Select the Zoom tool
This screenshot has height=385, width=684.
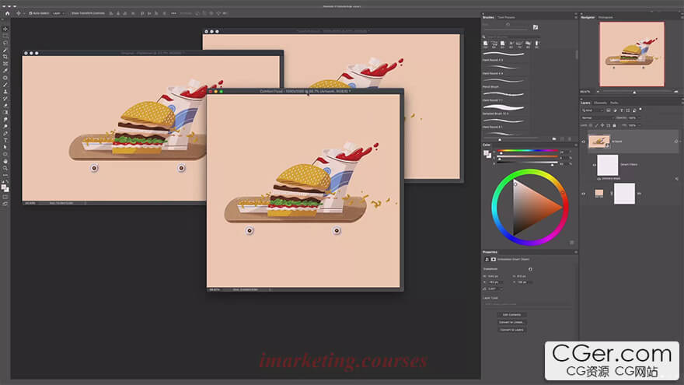tap(5, 168)
